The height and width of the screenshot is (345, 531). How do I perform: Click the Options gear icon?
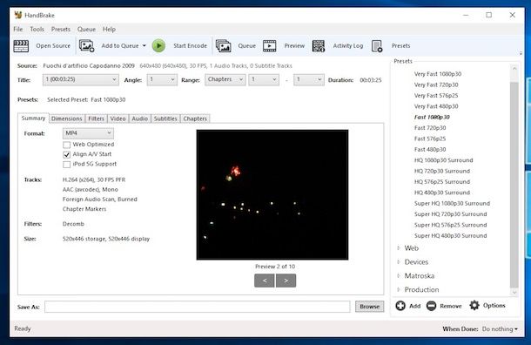pyautogui.click(x=474, y=305)
